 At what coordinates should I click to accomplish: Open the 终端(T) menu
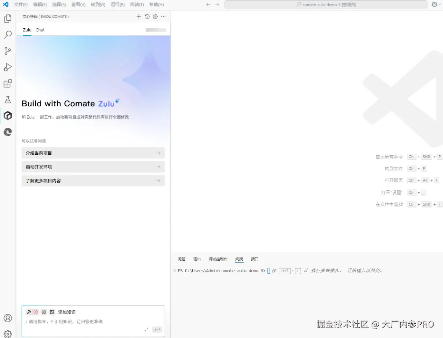click(137, 5)
